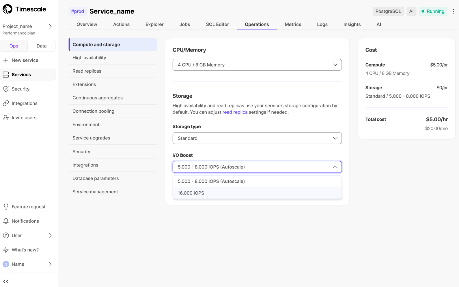Follow the read replica link
459x287 pixels.
click(x=235, y=112)
